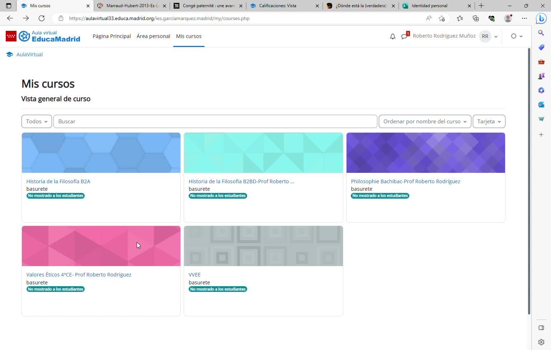Switch to the Identidad personal tab
Viewport: 551px width, 350px height.
click(x=437, y=6)
